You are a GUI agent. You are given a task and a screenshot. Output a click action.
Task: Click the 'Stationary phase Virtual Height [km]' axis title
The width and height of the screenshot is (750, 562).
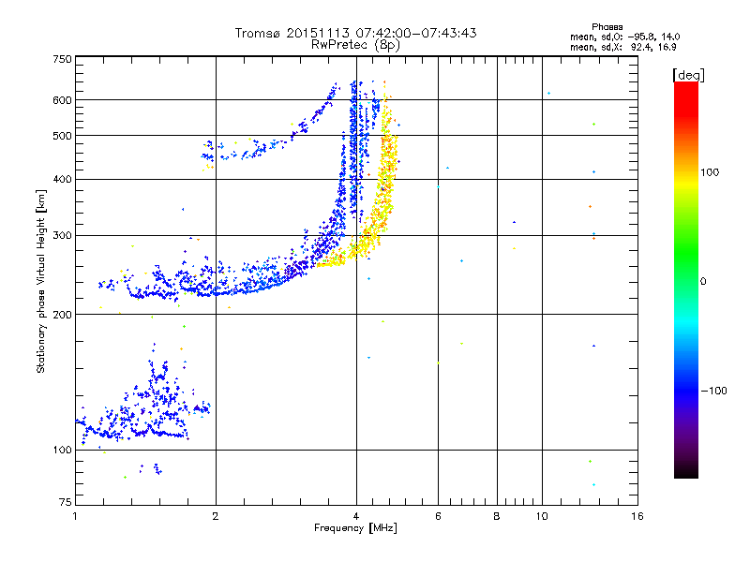[x=41, y=282]
